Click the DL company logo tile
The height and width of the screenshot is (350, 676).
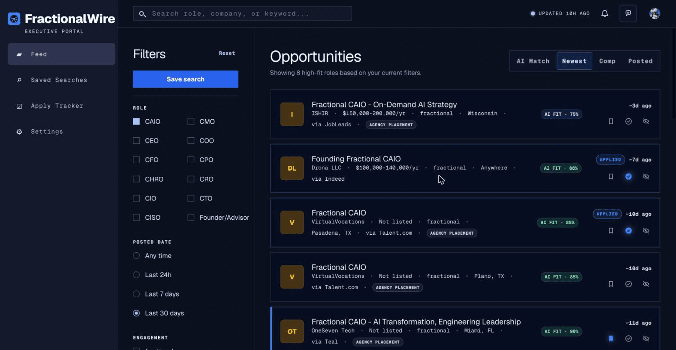[x=292, y=168]
